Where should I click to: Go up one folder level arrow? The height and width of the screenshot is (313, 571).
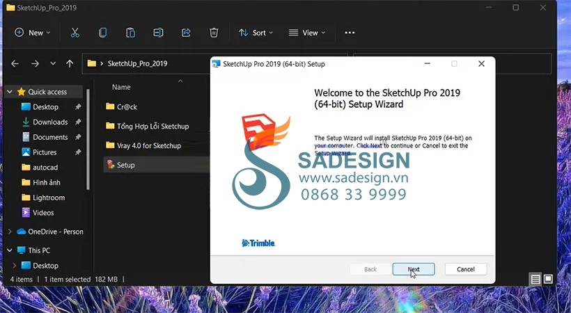70,64
